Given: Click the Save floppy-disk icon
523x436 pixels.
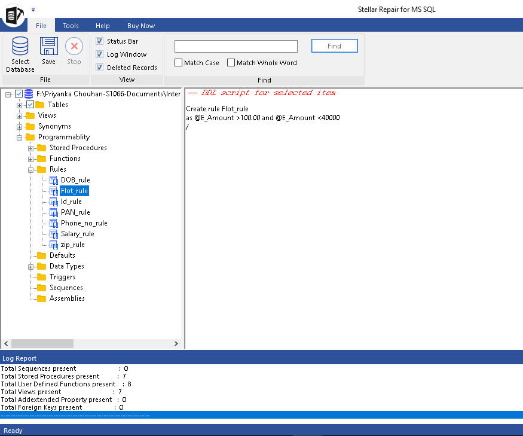Looking at the screenshot, I should pyautogui.click(x=48, y=46).
